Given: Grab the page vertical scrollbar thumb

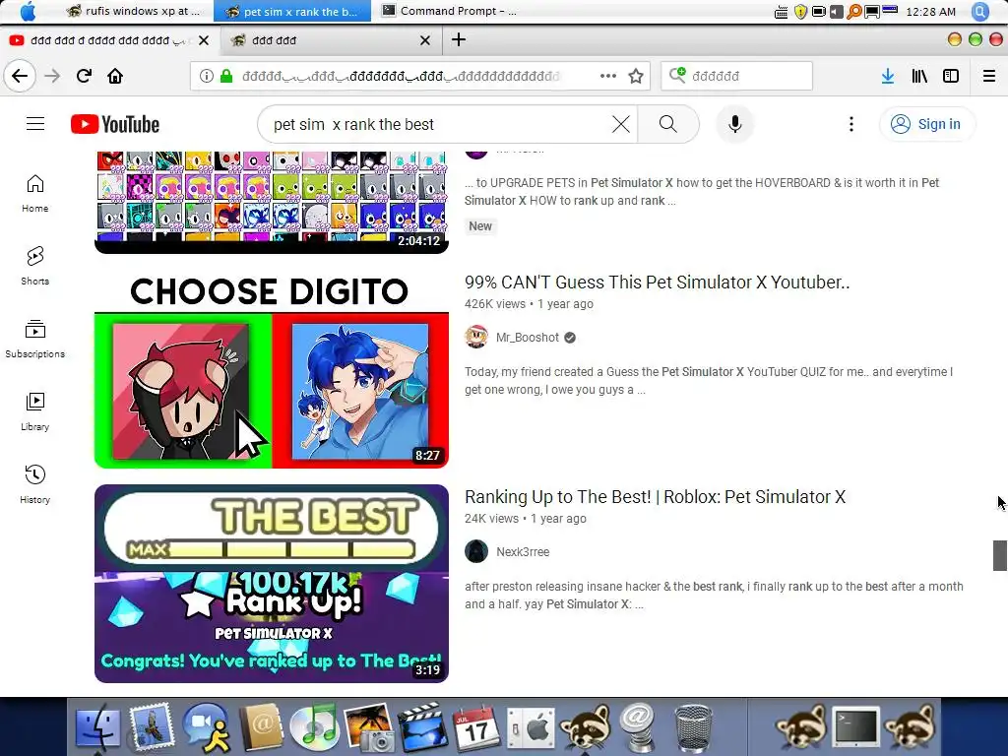Looking at the screenshot, I should point(999,555).
